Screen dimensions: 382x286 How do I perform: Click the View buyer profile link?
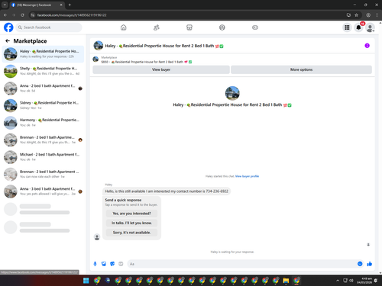point(247,176)
